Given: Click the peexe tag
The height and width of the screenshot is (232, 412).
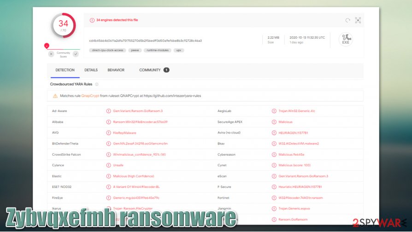Looking at the screenshot, I should click(135, 50).
